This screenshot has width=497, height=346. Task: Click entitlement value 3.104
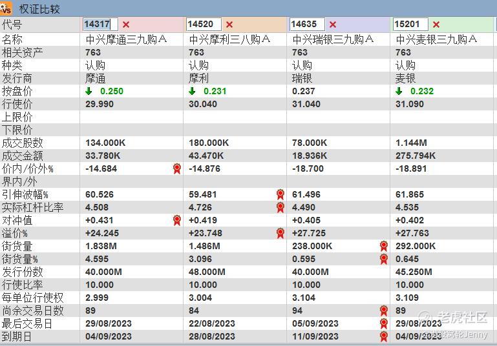(304, 298)
